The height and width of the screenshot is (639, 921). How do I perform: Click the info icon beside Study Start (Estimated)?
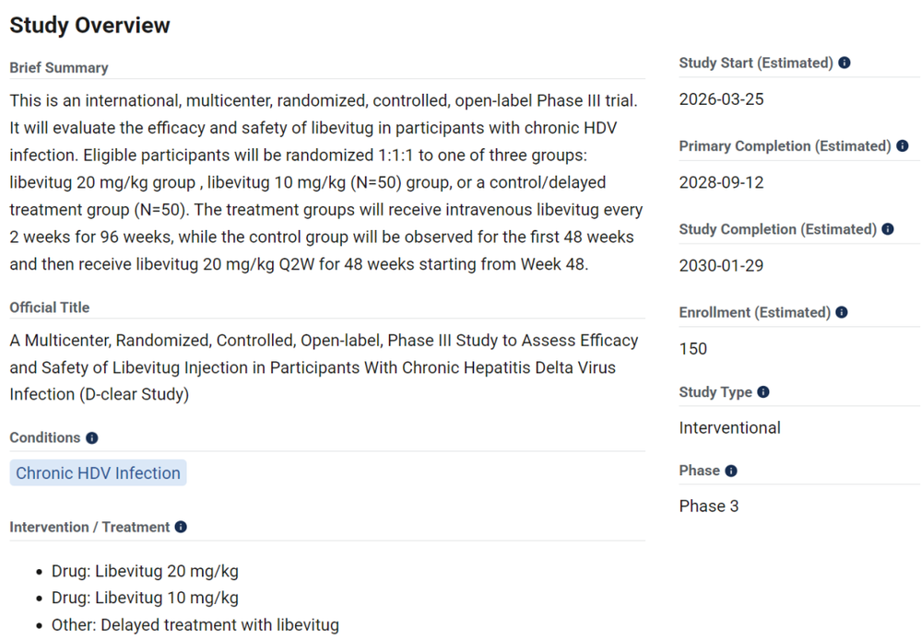pos(844,64)
